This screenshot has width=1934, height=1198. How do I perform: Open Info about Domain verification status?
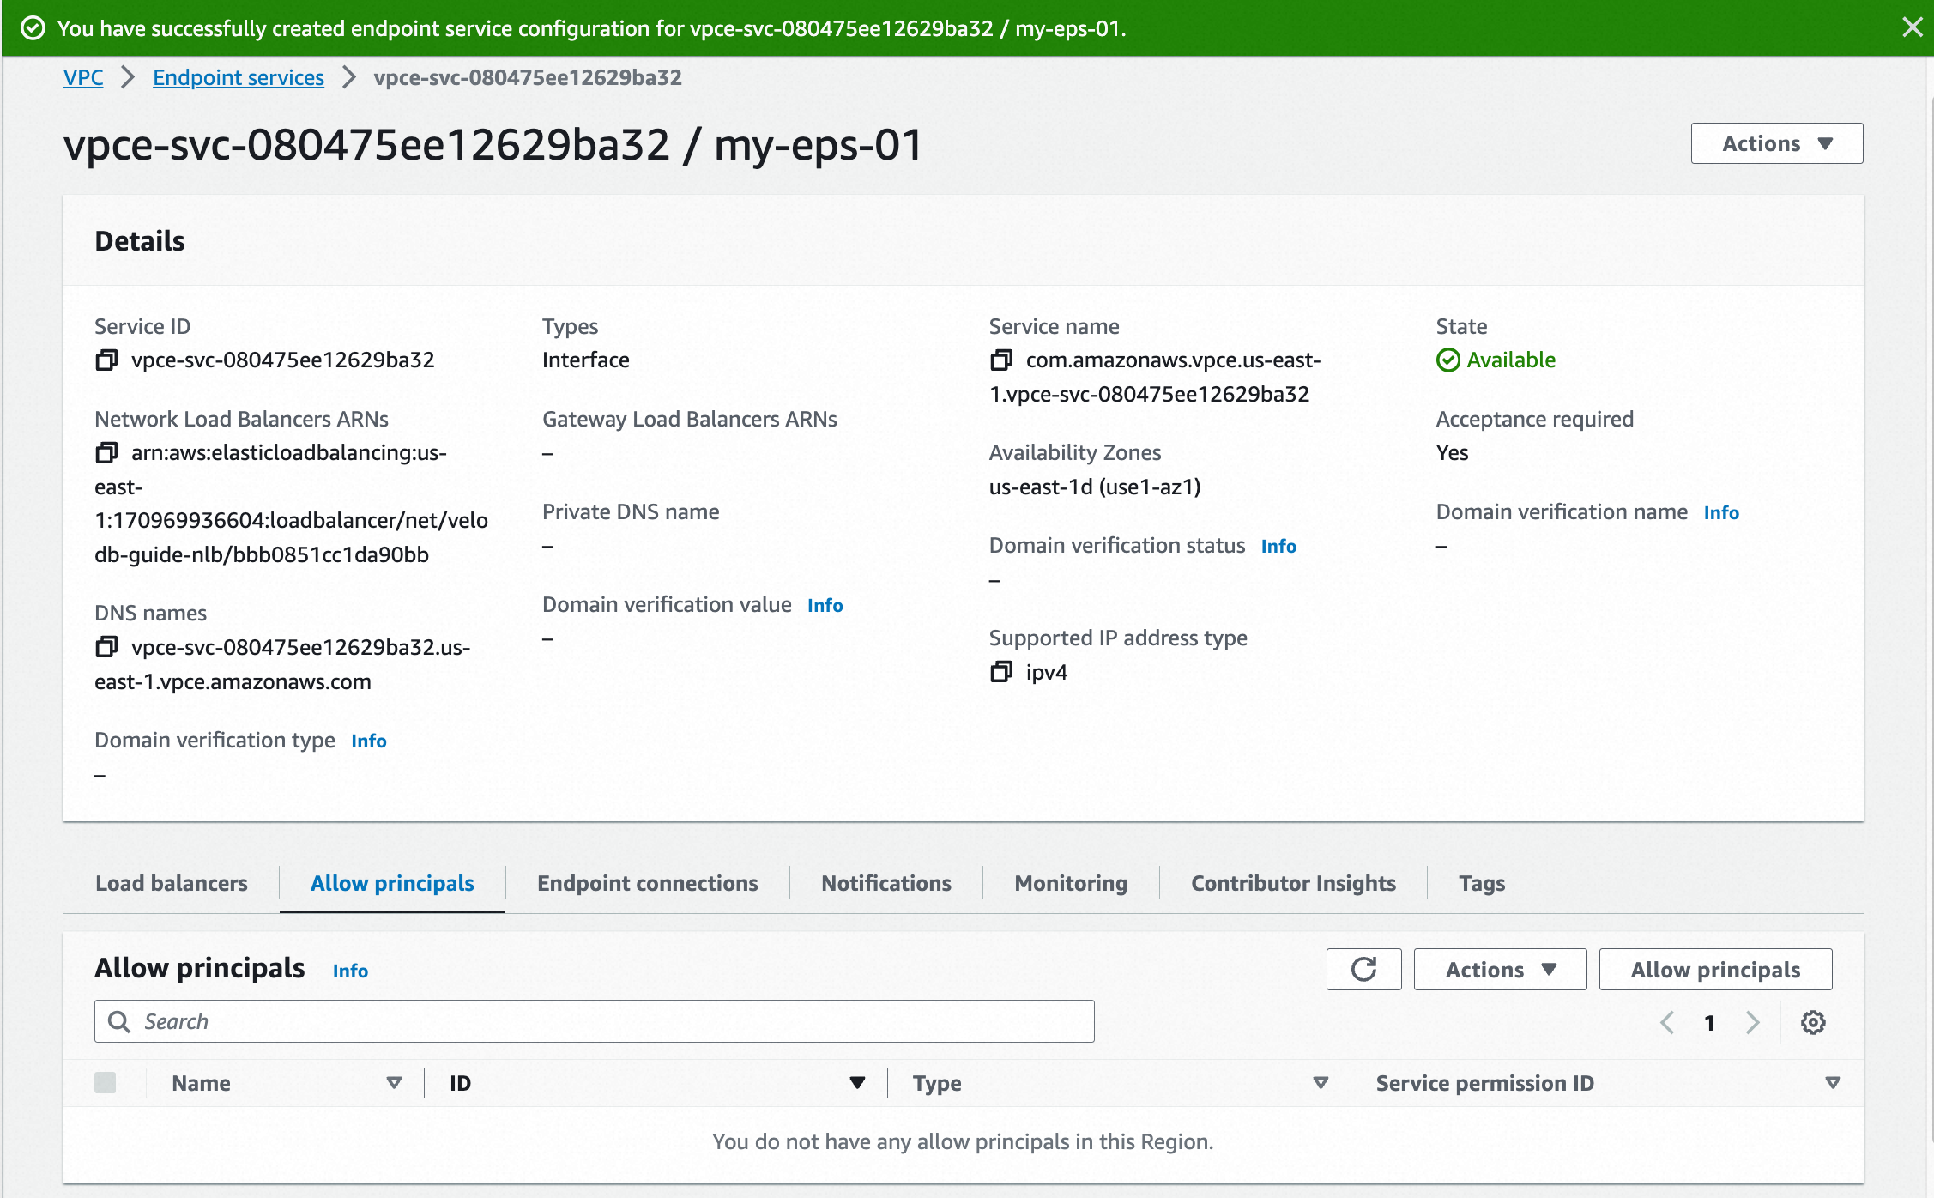[x=1278, y=546]
